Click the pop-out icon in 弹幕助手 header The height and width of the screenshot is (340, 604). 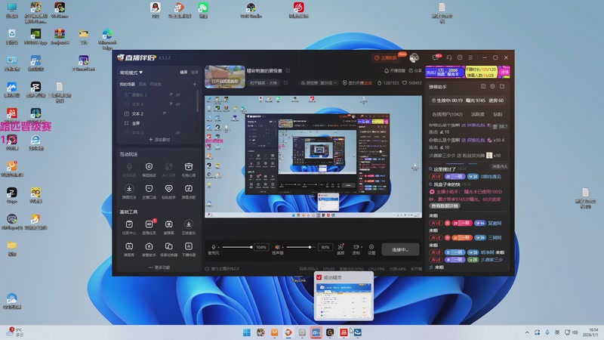click(x=502, y=87)
